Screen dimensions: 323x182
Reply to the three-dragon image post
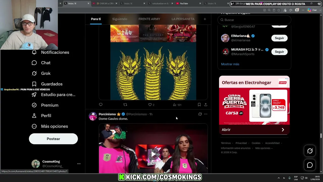[101, 105]
